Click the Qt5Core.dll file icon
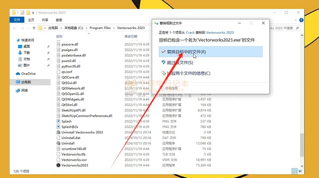The width and height of the screenshot is (319, 178). [58, 77]
